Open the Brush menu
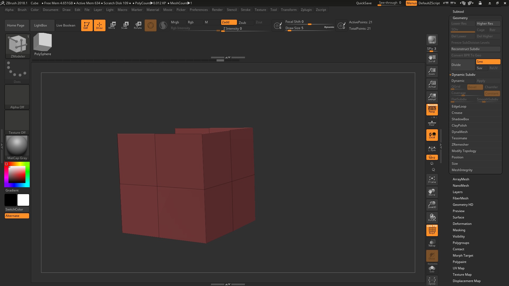 22,10
